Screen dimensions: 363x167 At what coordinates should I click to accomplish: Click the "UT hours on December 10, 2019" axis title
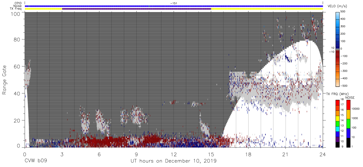tap(174, 161)
